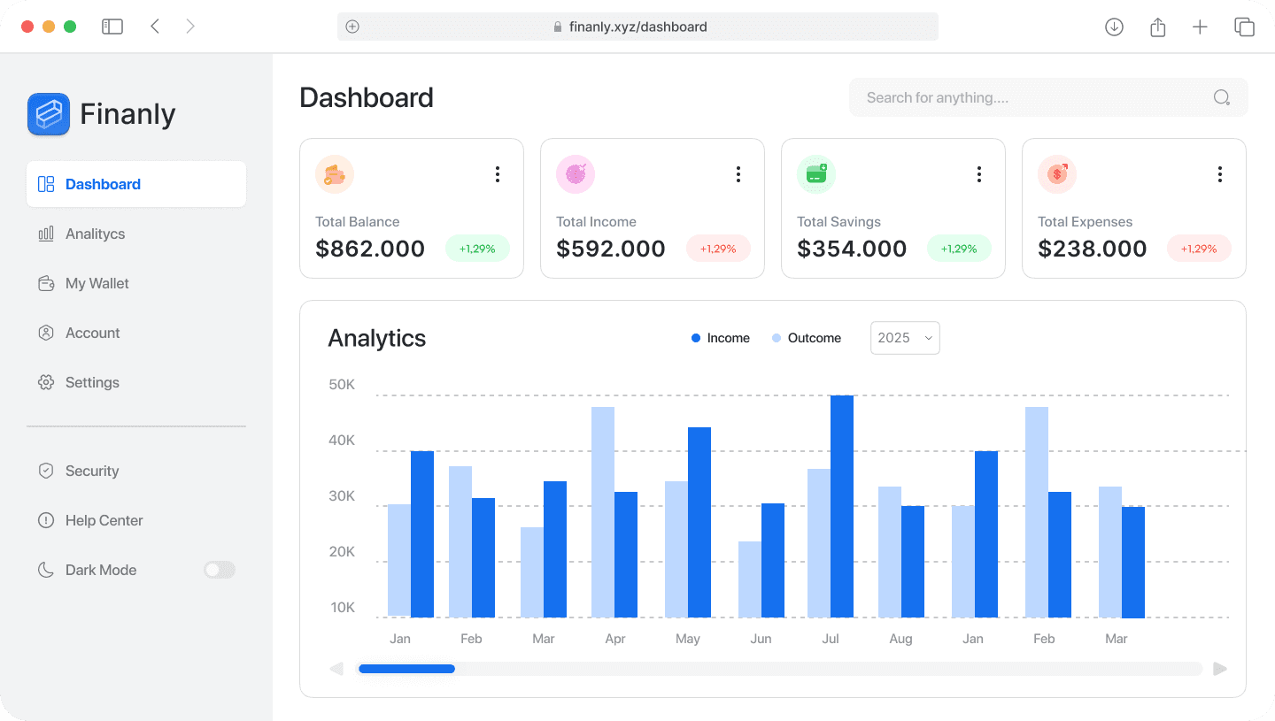Open Settings via the gear icon
Viewport: 1275px width, 721px height.
coord(46,382)
